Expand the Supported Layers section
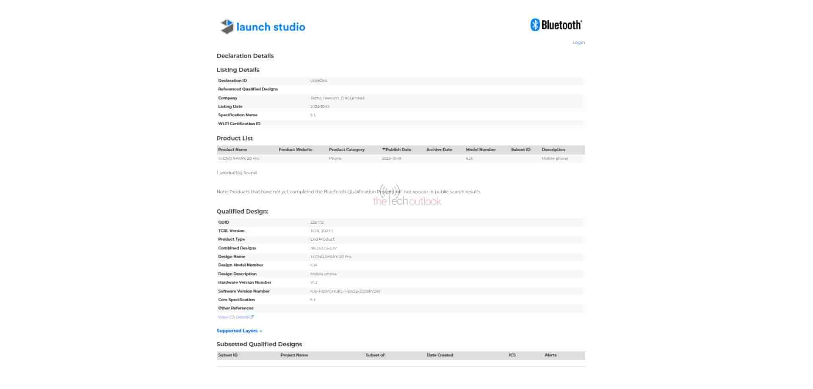Screen dimensions: 813x389 coord(239,331)
